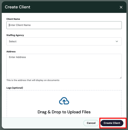Focus the Client Name input field
Viewport: 128px width, 130px height.
[64, 25]
